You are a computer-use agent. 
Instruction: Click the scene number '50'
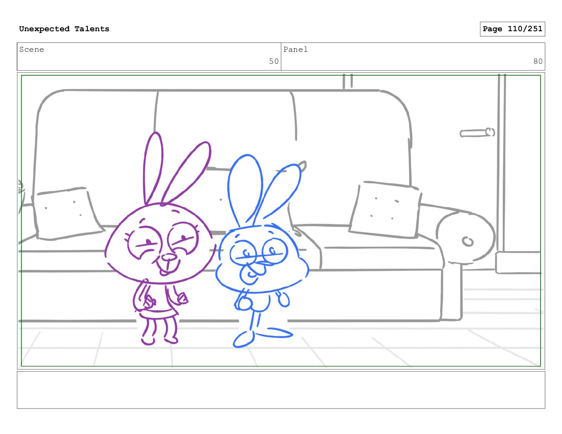274,61
